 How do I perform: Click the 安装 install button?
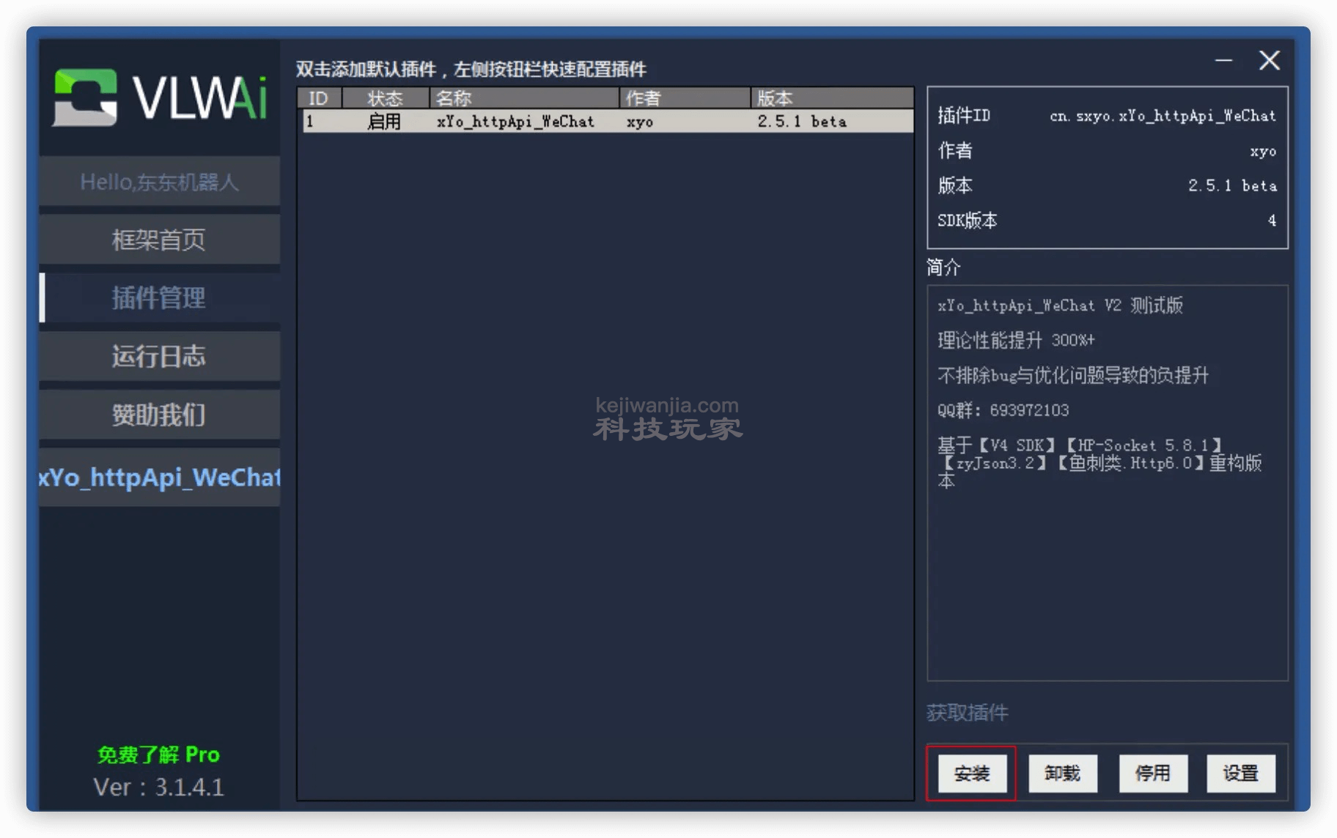(x=971, y=773)
